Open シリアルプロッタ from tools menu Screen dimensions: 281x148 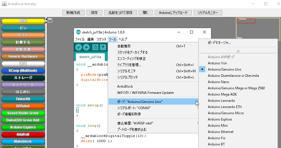click(153, 77)
